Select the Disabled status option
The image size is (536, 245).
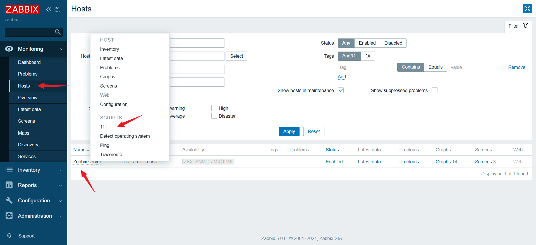click(x=393, y=43)
